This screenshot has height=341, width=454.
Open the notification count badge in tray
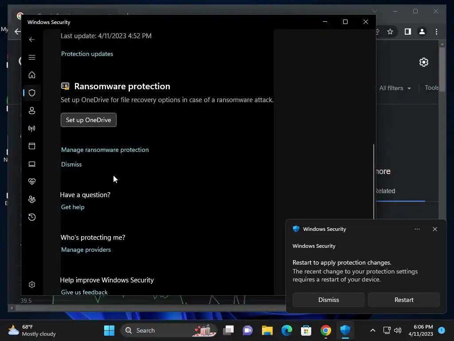[x=442, y=330]
